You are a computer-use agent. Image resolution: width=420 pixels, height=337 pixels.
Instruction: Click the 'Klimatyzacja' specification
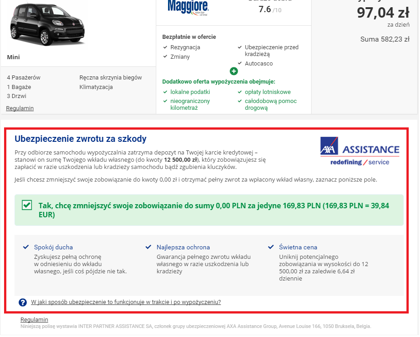click(96, 87)
